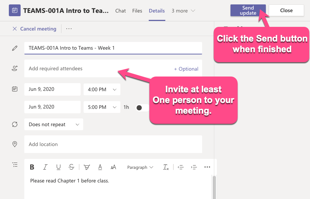Screen dimensions: 310x199
Task: Click the Add required attendees field
Action: click(x=96, y=69)
